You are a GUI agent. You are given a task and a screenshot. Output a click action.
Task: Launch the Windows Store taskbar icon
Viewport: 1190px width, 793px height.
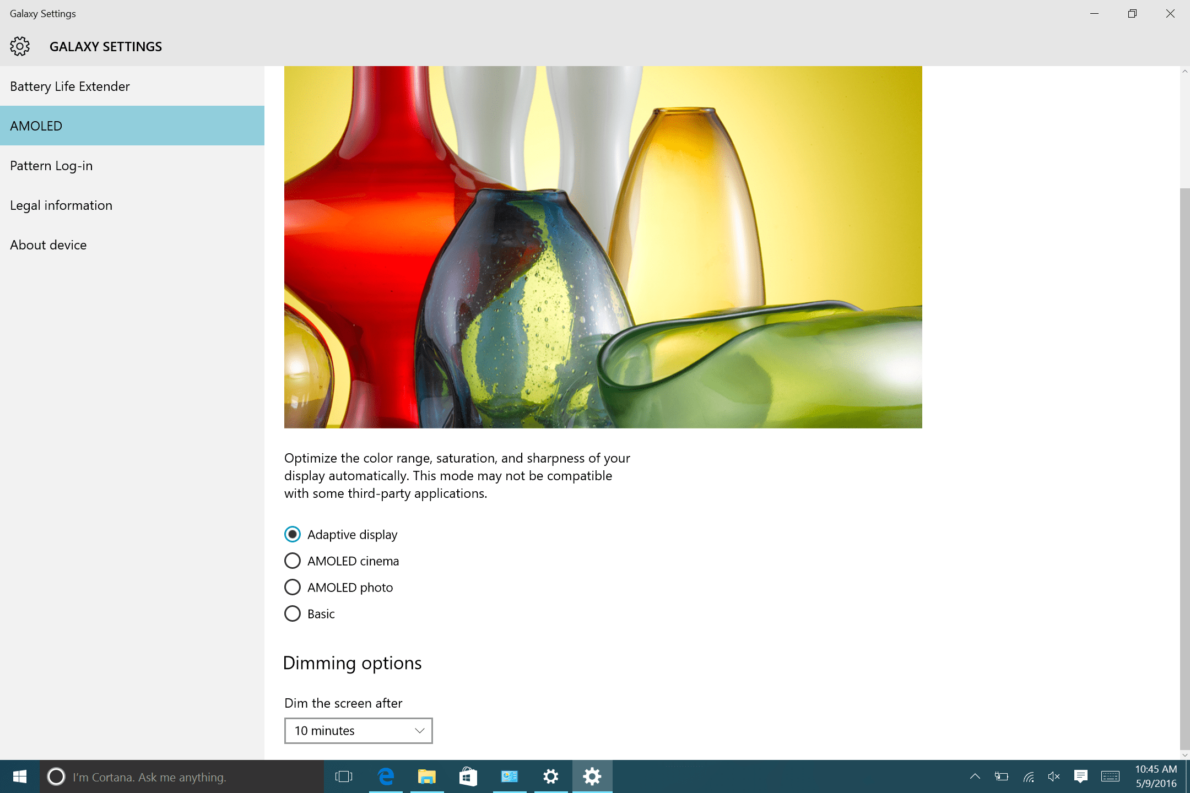click(x=468, y=776)
